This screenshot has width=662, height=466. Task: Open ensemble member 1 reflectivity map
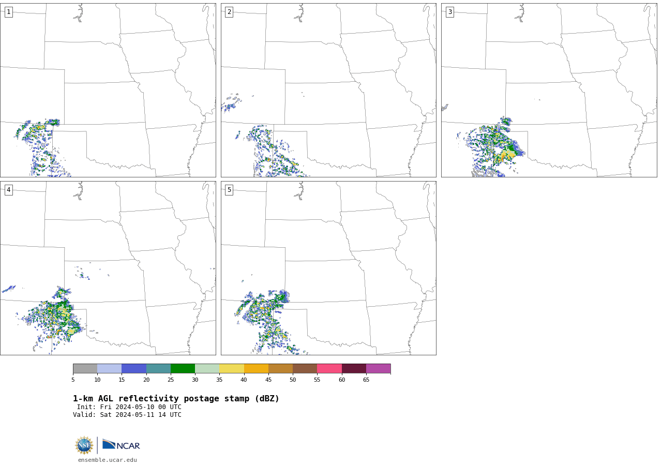point(108,90)
